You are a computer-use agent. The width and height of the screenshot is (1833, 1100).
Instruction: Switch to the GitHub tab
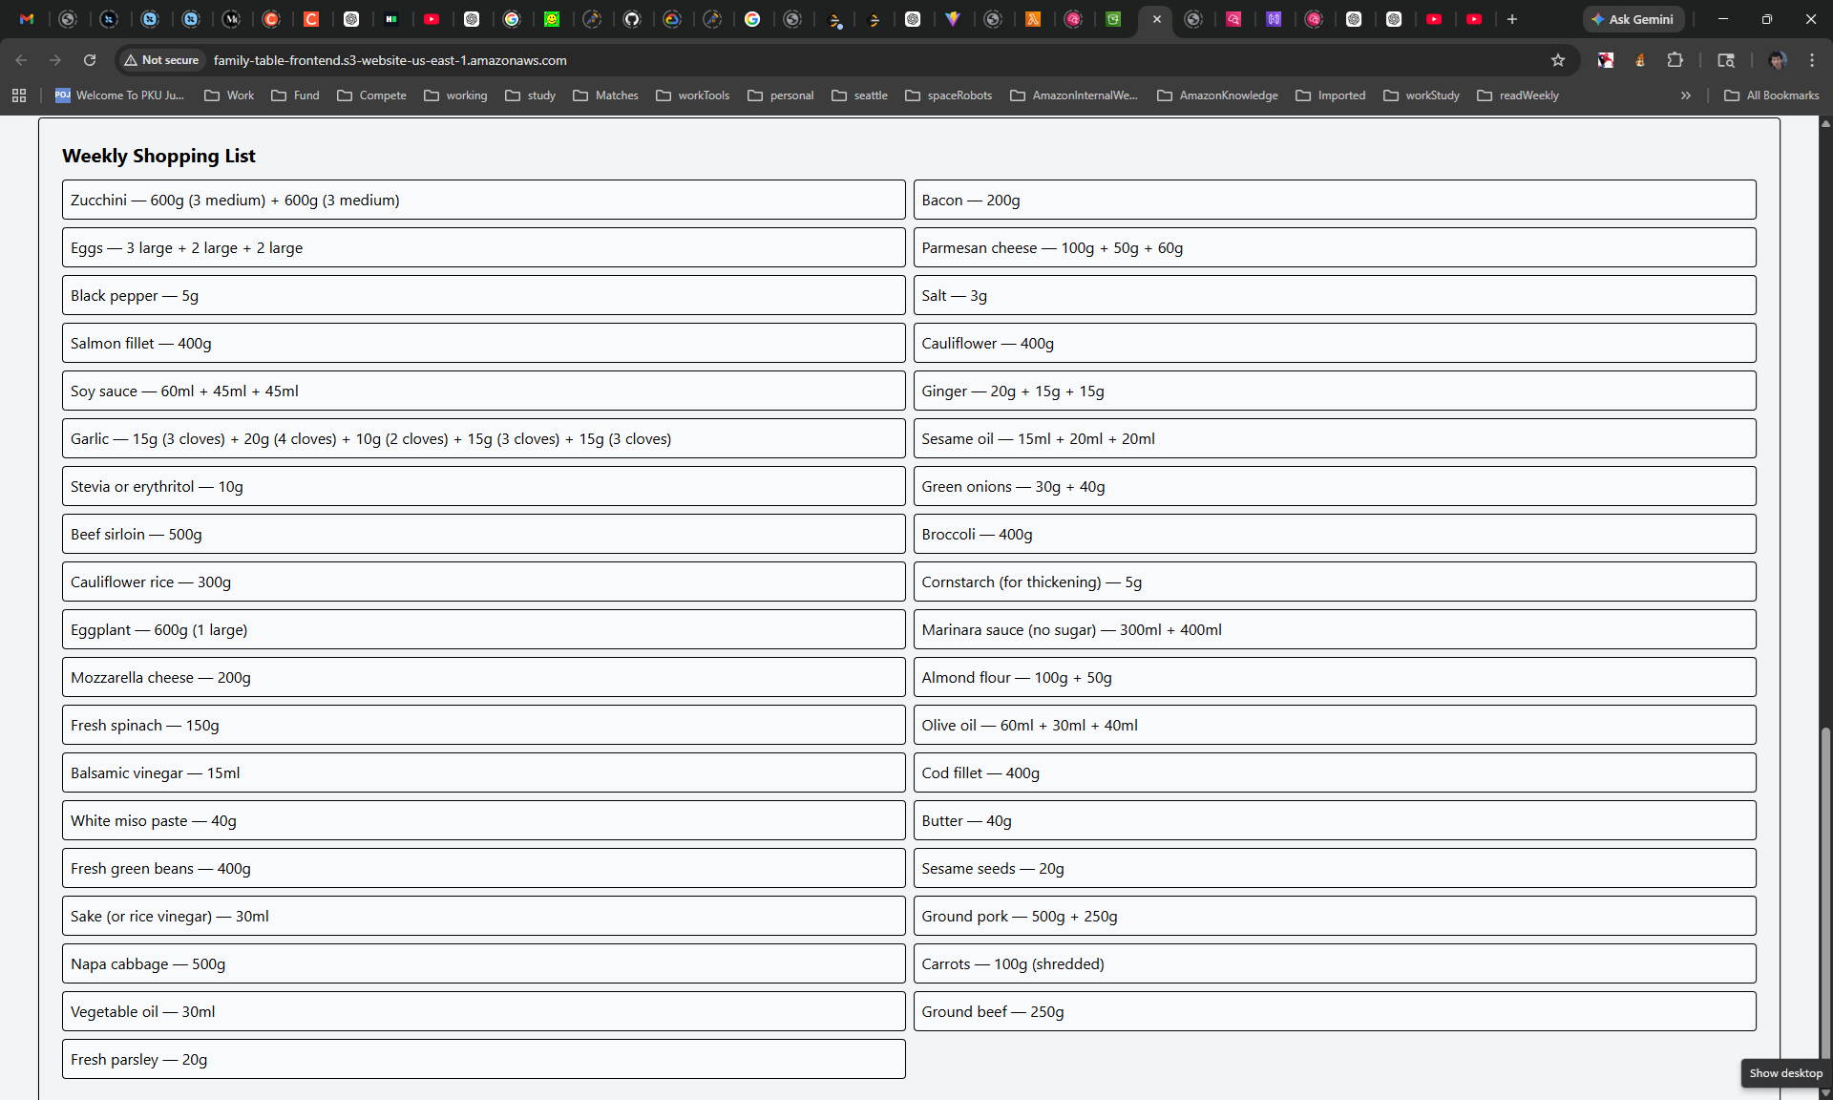632,19
